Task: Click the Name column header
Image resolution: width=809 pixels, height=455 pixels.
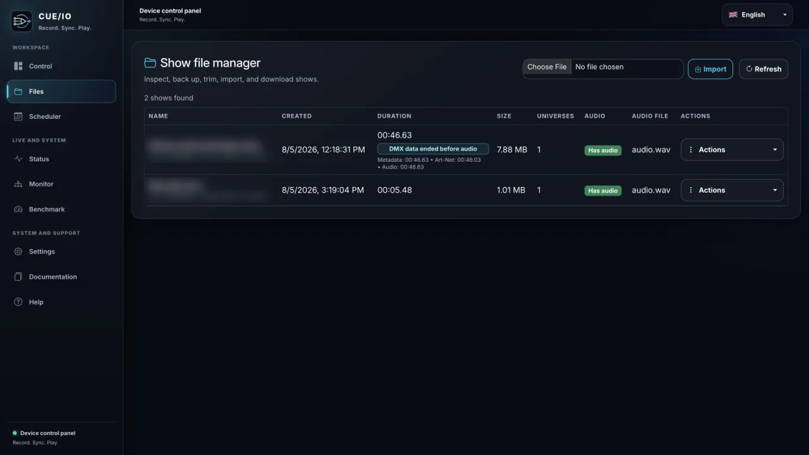Action: pos(158,116)
